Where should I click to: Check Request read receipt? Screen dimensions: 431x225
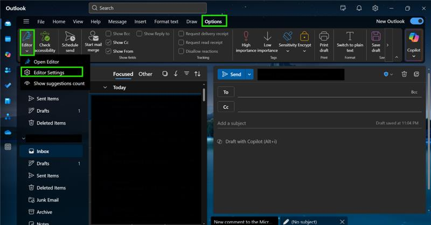point(181,43)
